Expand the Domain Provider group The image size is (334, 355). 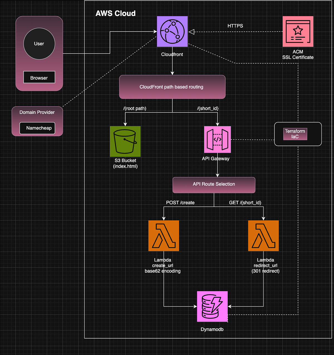pos(37,112)
